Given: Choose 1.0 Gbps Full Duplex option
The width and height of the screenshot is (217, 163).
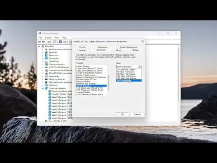Looking at the screenshot, I should [129, 70].
